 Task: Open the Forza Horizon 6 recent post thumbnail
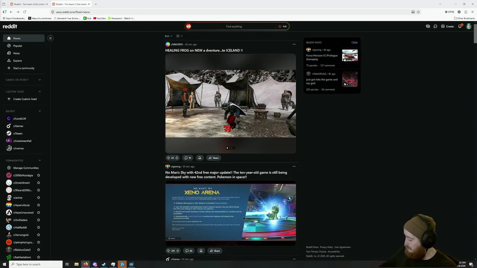tap(350, 55)
